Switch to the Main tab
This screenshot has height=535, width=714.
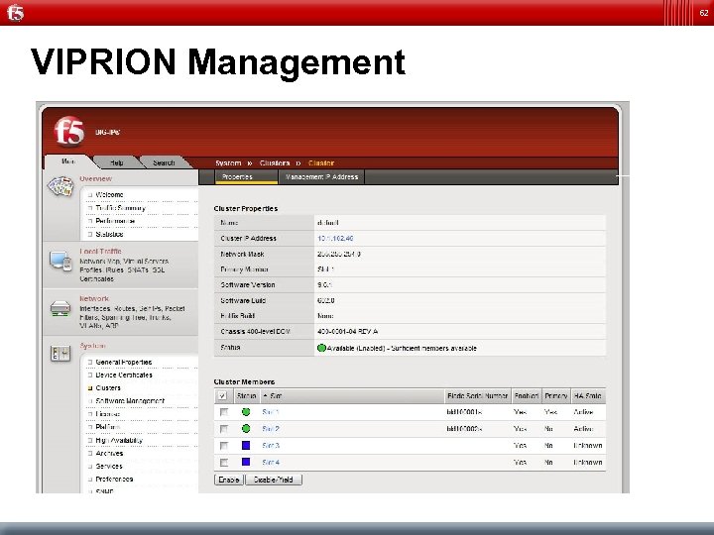68,161
